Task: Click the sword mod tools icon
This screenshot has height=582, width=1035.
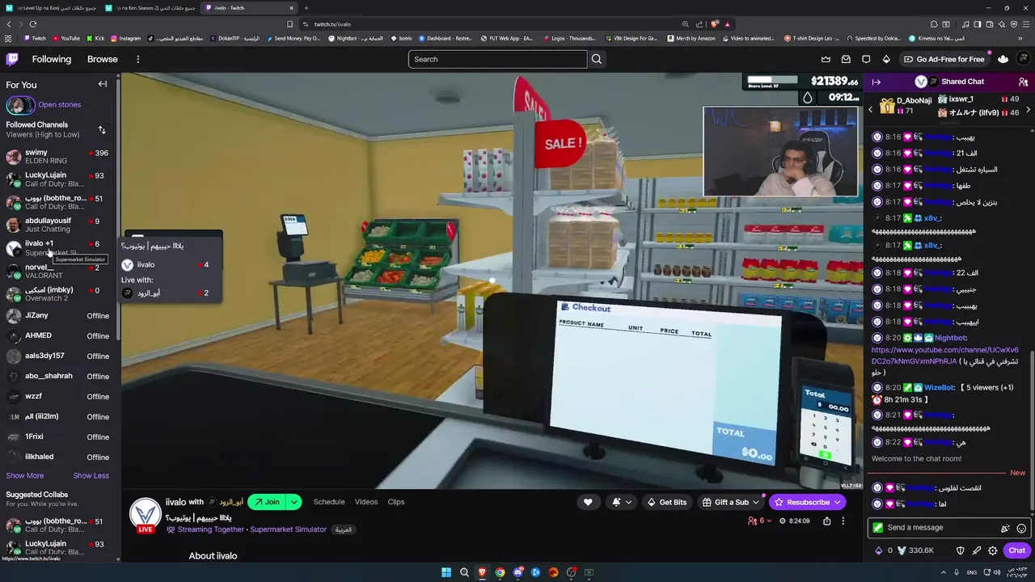Action: (x=976, y=550)
